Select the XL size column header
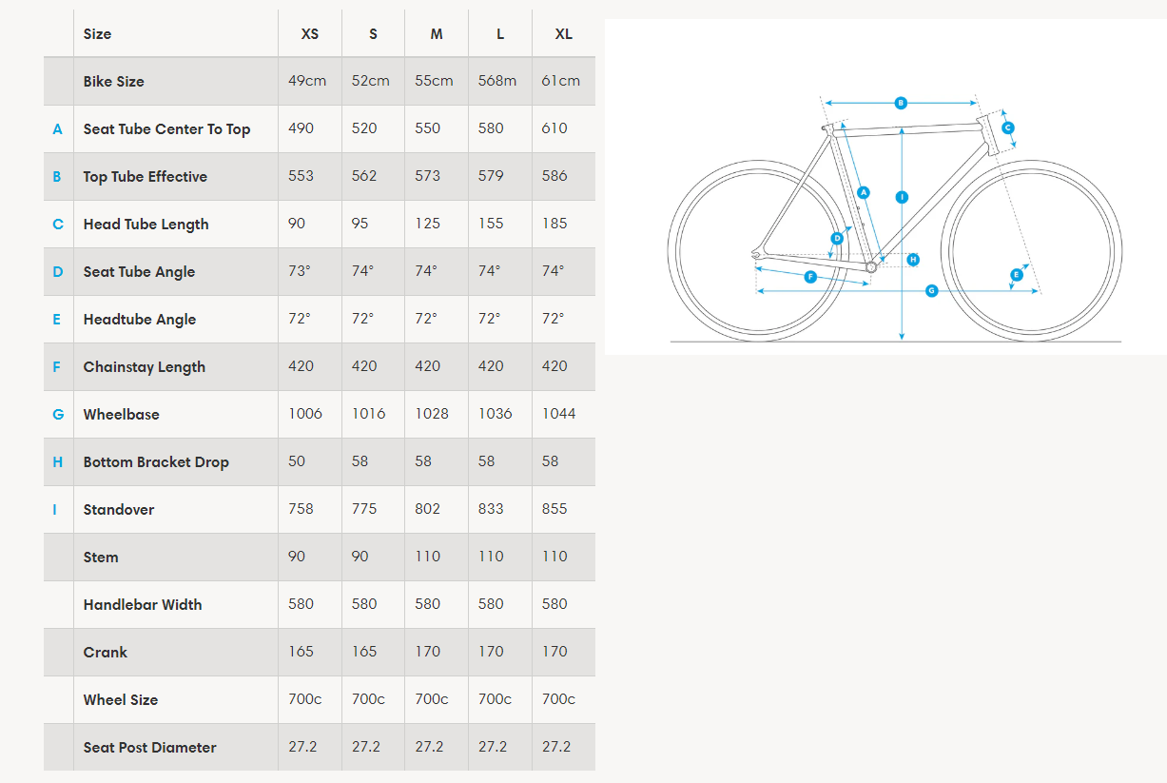 [563, 33]
